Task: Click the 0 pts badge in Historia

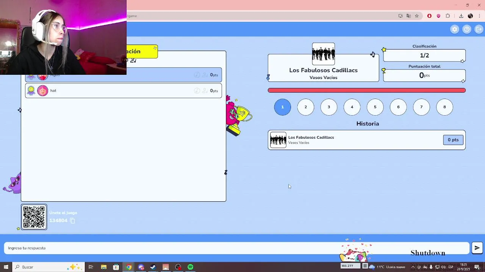Action: [x=453, y=140]
